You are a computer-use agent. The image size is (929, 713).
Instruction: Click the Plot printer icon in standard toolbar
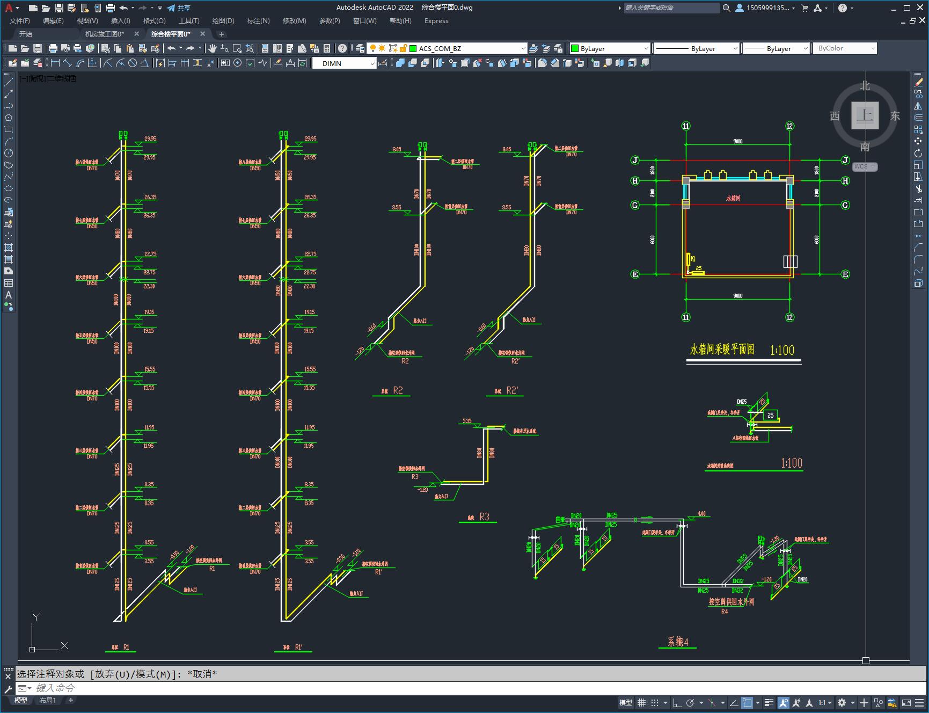pyautogui.click(x=53, y=48)
